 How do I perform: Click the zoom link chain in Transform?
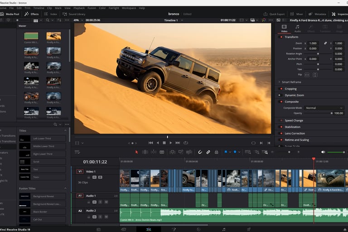pyautogui.click(x=325, y=43)
